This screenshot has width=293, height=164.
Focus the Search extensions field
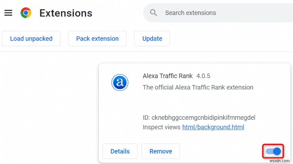coord(218,13)
